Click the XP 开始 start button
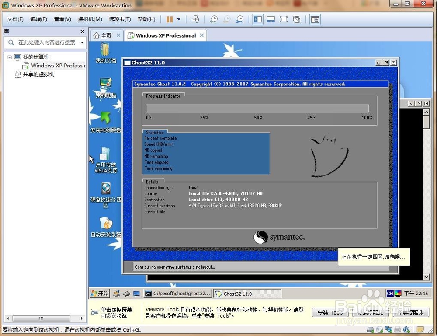Image resolution: width=437 pixels, height=336 pixels. (100, 293)
